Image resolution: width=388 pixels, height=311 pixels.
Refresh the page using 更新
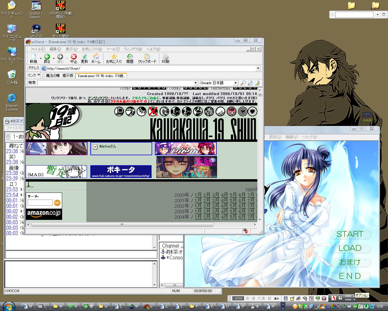84,58
